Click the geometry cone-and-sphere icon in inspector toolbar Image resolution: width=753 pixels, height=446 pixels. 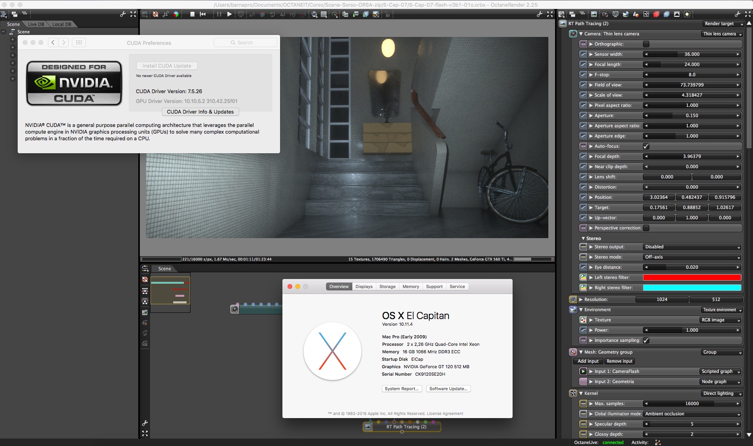636,14
